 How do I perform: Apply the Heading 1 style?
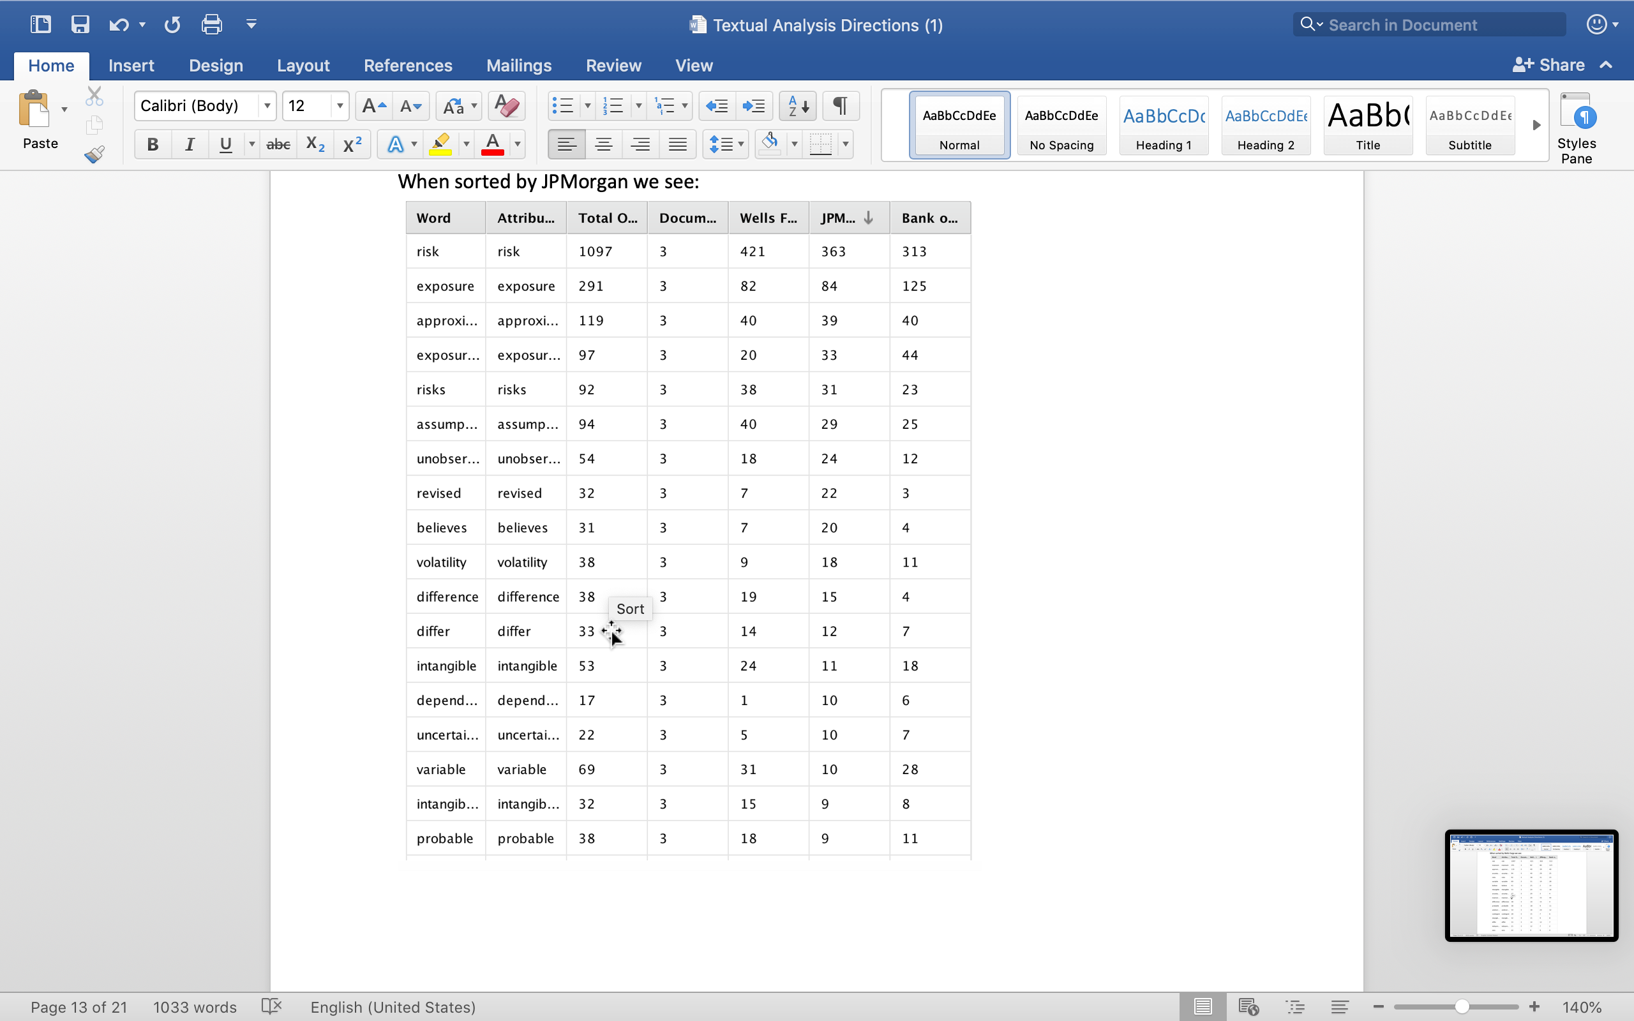tap(1164, 125)
